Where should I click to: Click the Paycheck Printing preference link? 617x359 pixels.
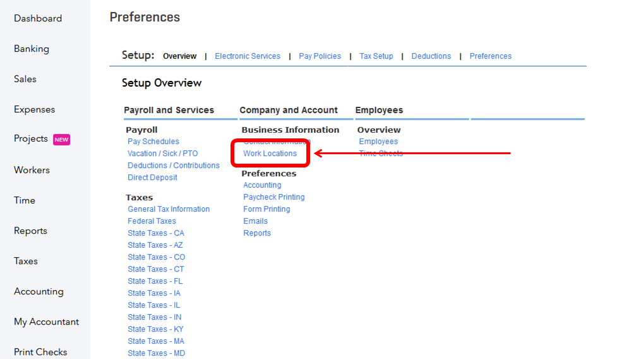point(274,197)
